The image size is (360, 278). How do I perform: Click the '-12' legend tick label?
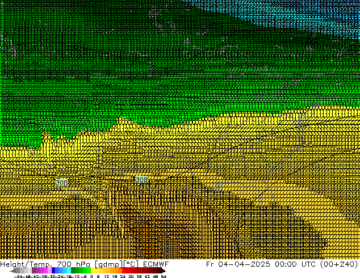(x=76, y=276)
